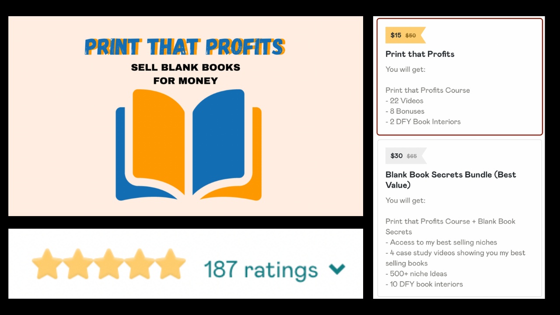Viewport: 560px width, 315px height.
Task: Click the 500+ niche Ideas line
Action: coord(416,274)
